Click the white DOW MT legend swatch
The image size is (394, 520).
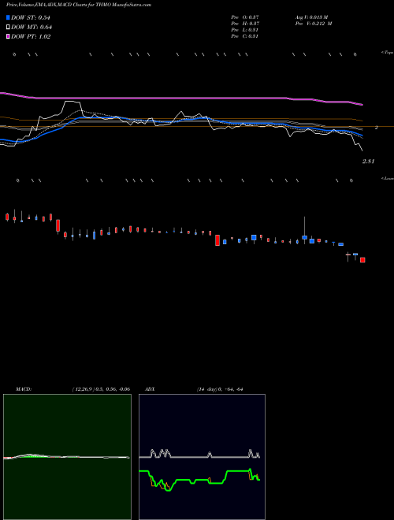(8, 27)
